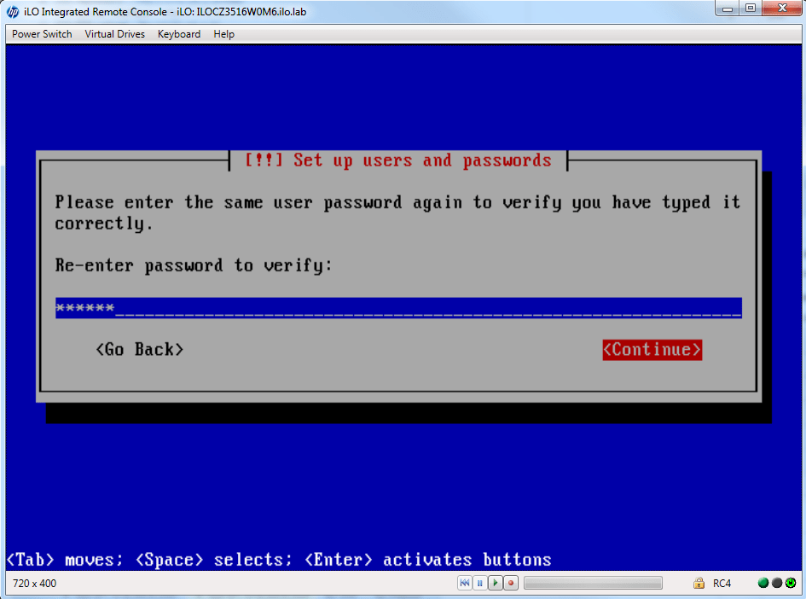Viewport: 806px width, 599px height.
Task: Open the Power Switch menu
Action: pos(42,34)
